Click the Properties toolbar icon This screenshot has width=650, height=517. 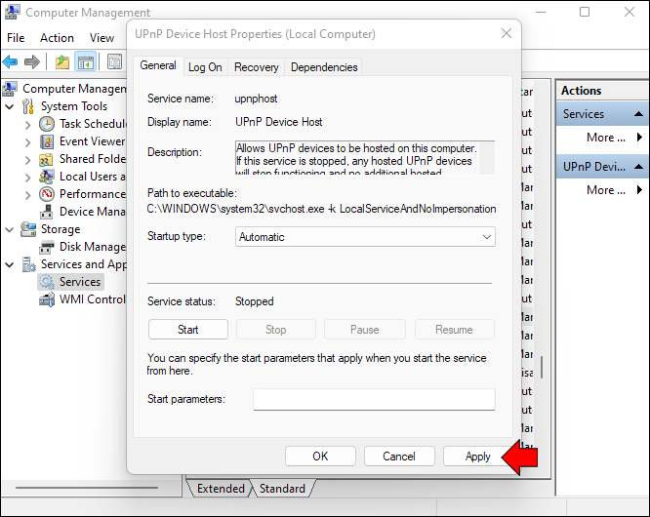[x=114, y=62]
